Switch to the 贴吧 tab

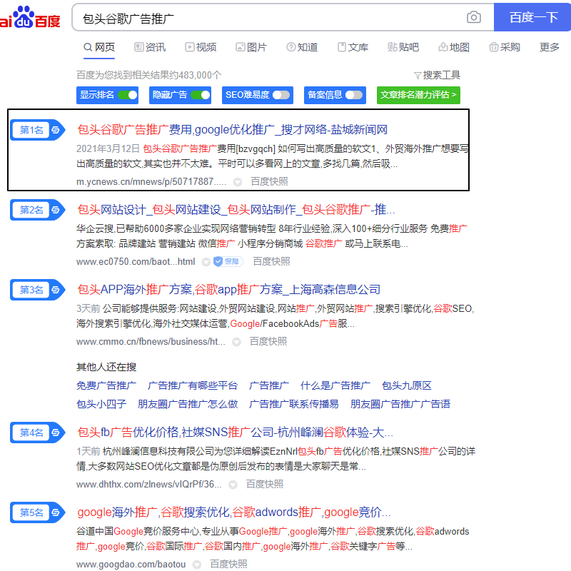[403, 47]
